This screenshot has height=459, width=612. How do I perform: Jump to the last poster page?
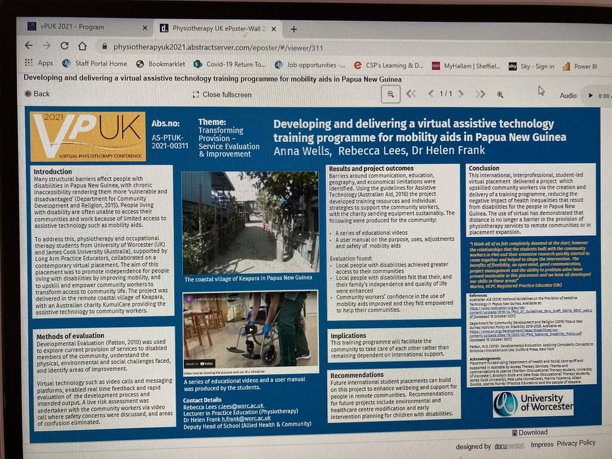tap(480, 94)
